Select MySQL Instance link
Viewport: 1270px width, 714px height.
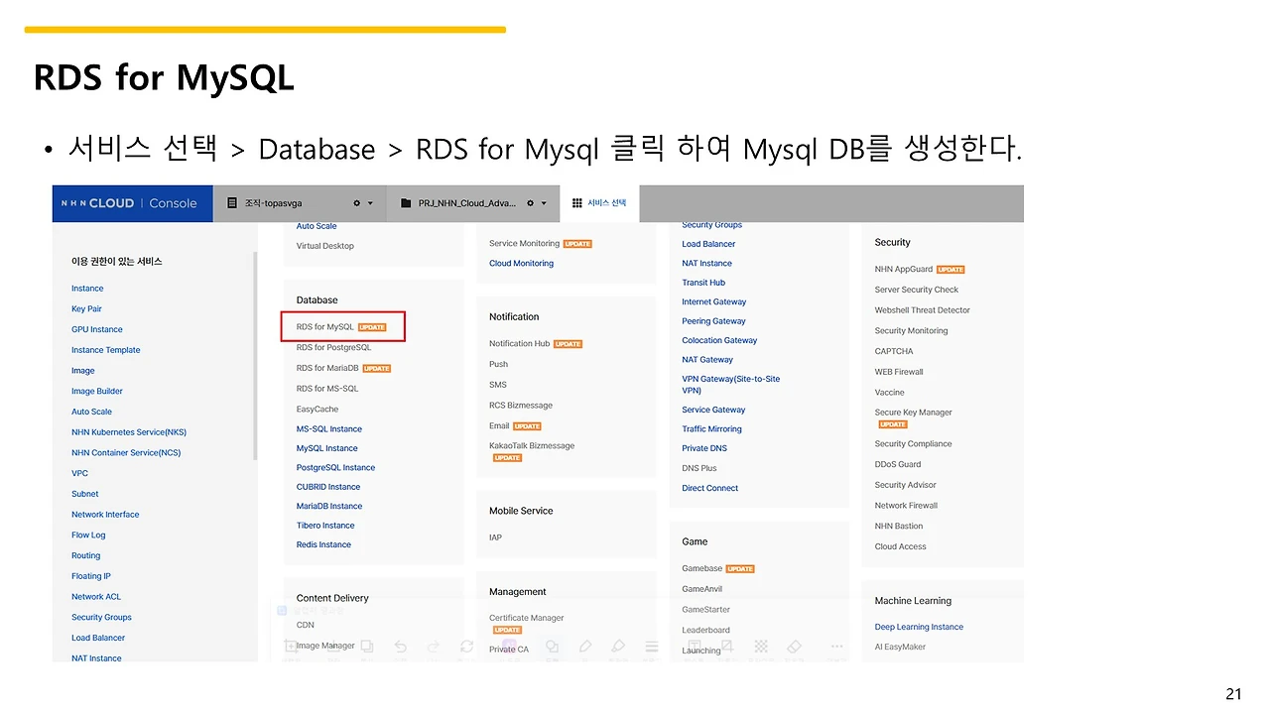coord(327,448)
